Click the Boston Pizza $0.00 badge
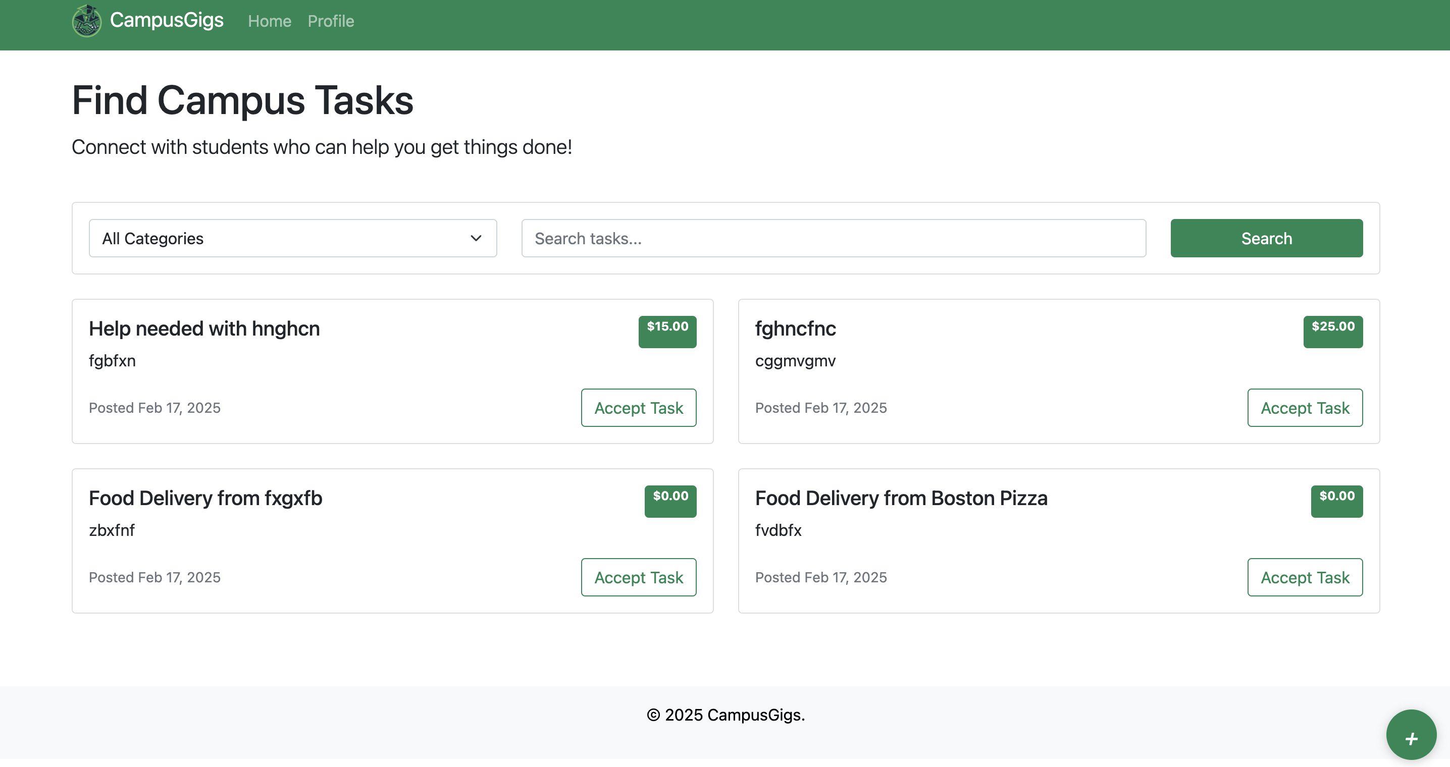The height and width of the screenshot is (767, 1450). click(x=1336, y=500)
